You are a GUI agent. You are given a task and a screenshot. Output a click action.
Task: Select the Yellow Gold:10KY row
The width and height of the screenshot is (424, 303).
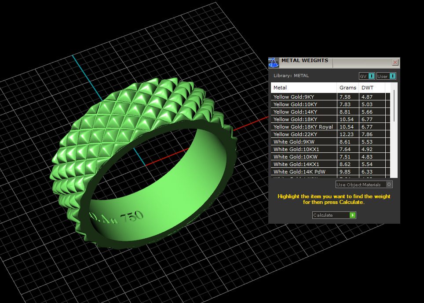330,104
